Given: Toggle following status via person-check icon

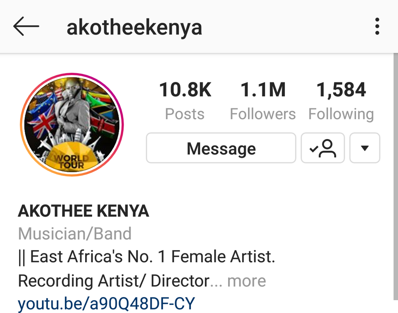Looking at the screenshot, I should coord(323,148).
